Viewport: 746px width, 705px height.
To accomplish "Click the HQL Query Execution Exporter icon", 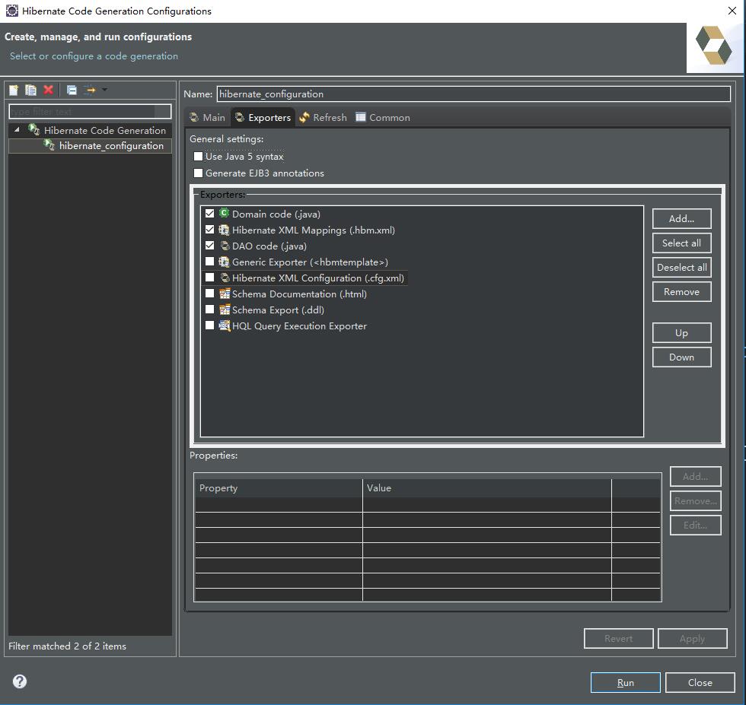I will (x=224, y=326).
